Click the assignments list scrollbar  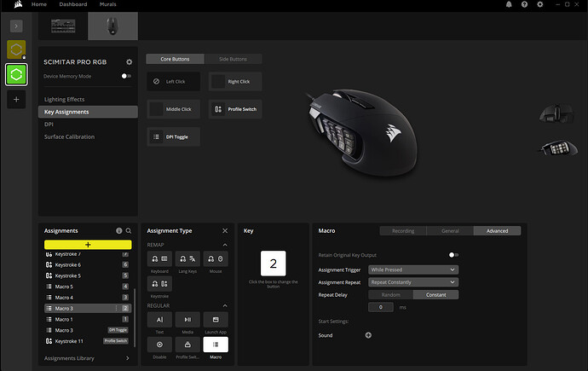(x=135, y=317)
